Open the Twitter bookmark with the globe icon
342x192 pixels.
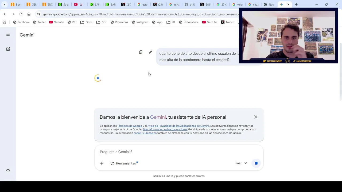tap(39, 22)
